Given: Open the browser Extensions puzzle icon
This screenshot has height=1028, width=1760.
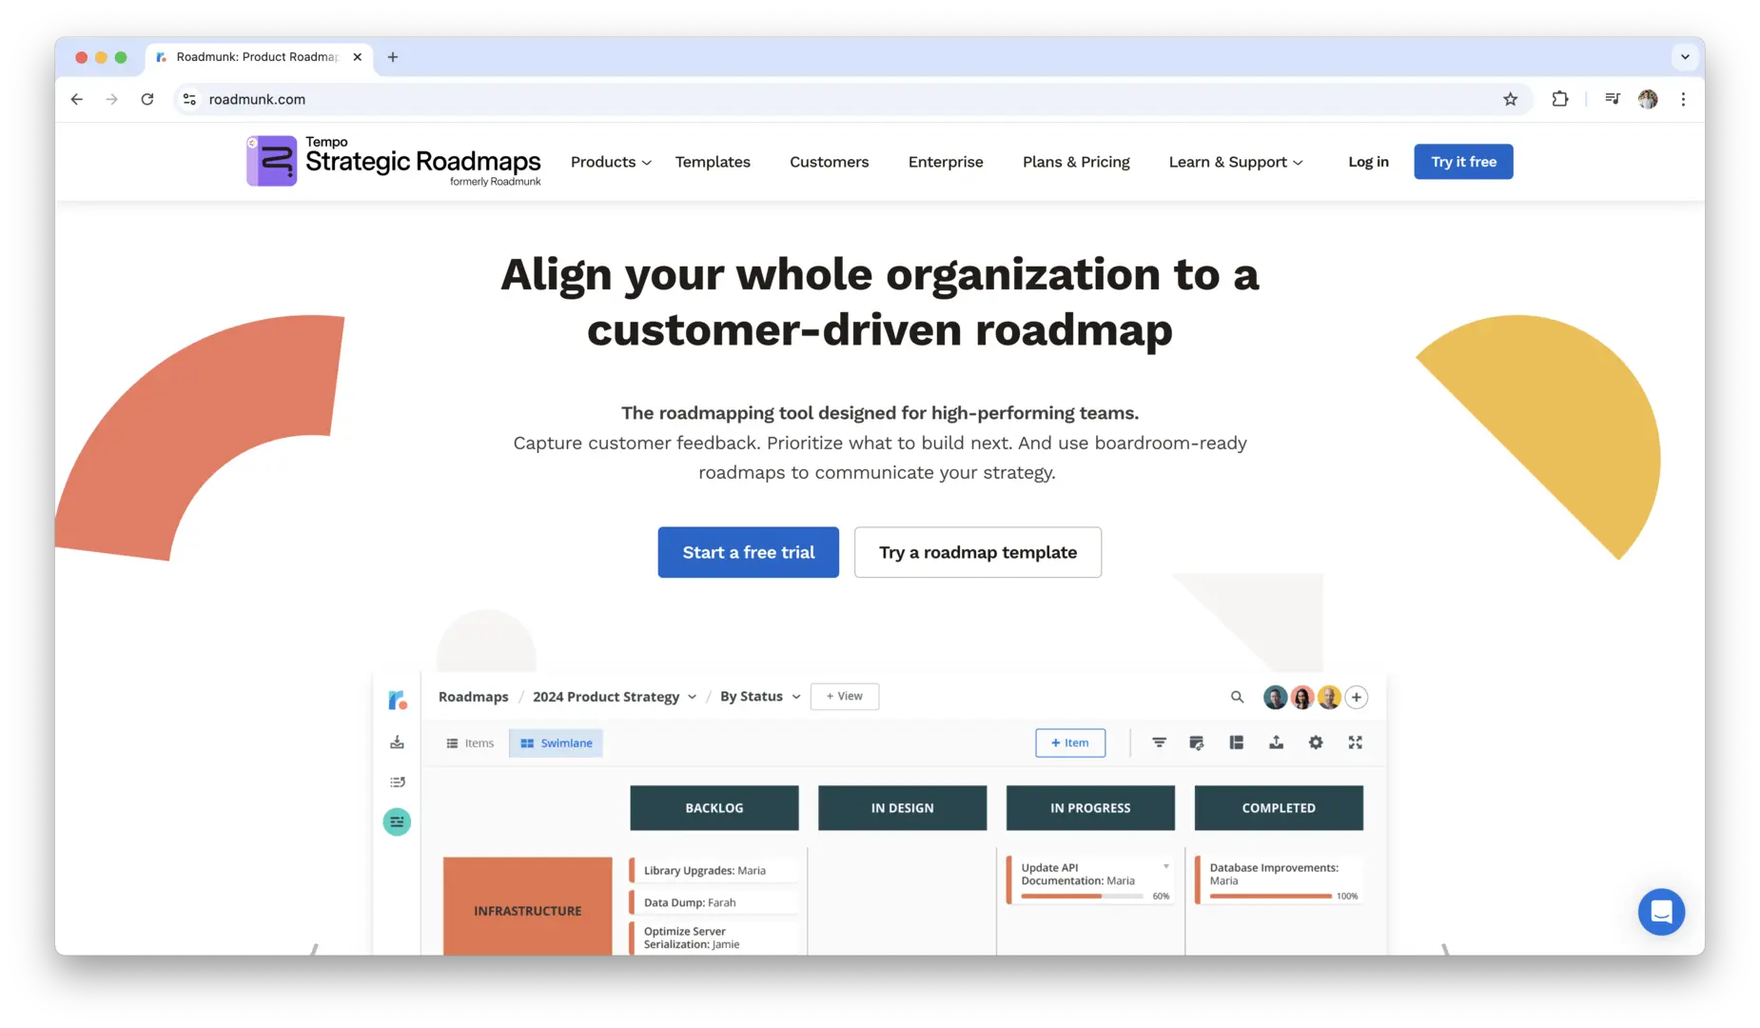Looking at the screenshot, I should (1559, 99).
